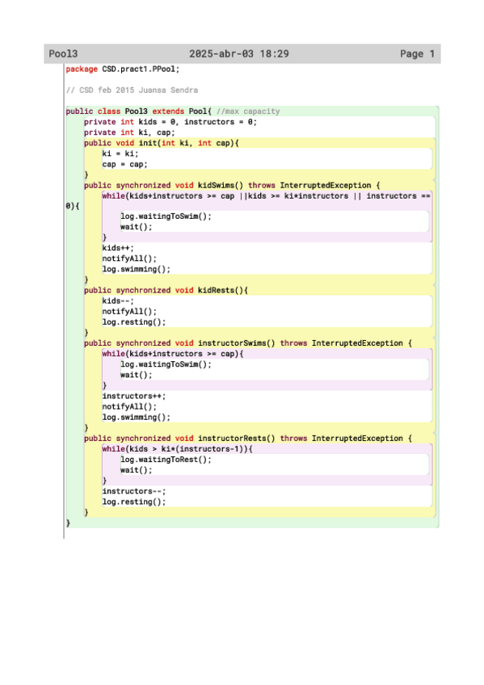The image size is (484, 685).
Task: Click the package CSD.pract1.PPool line
Action: tap(123, 69)
